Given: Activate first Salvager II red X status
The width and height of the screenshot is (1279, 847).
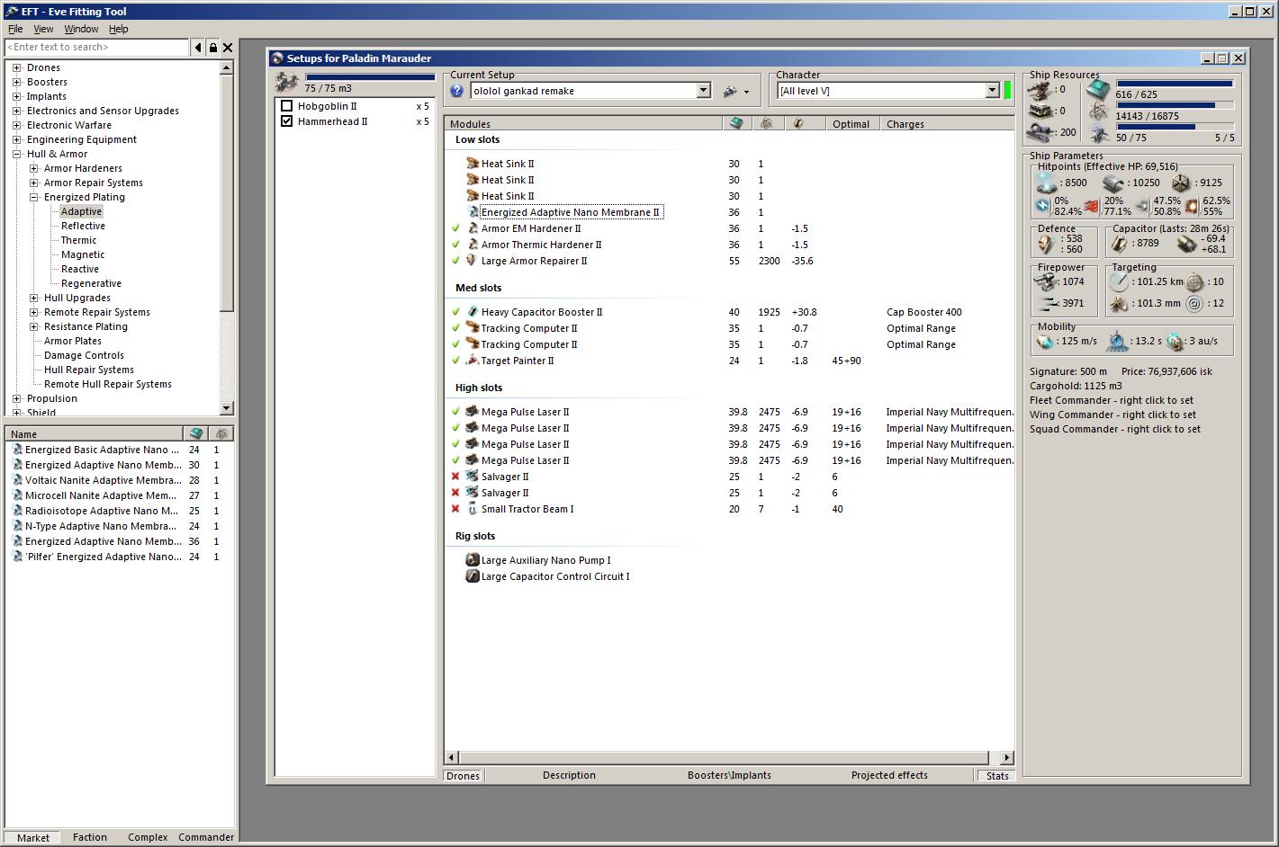Looking at the screenshot, I should pos(455,477).
